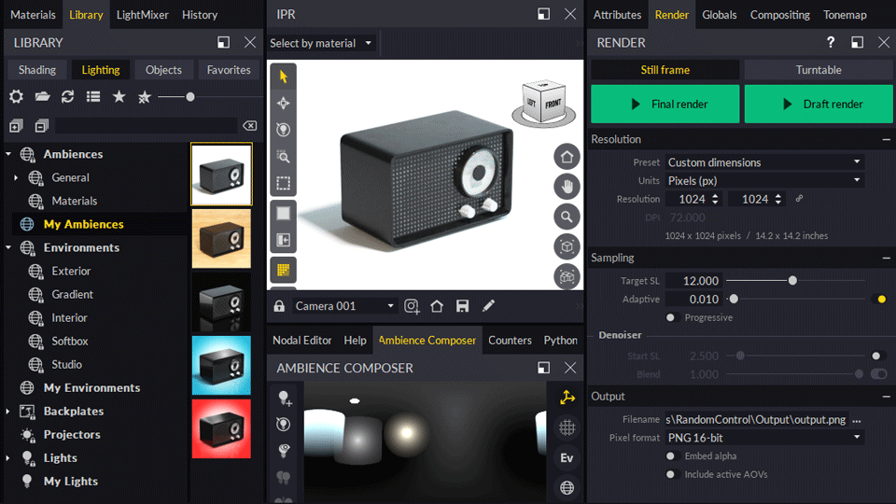This screenshot has width=896, height=504.
Task: Adjust the Library thumbnail size slider
Action: (190, 97)
